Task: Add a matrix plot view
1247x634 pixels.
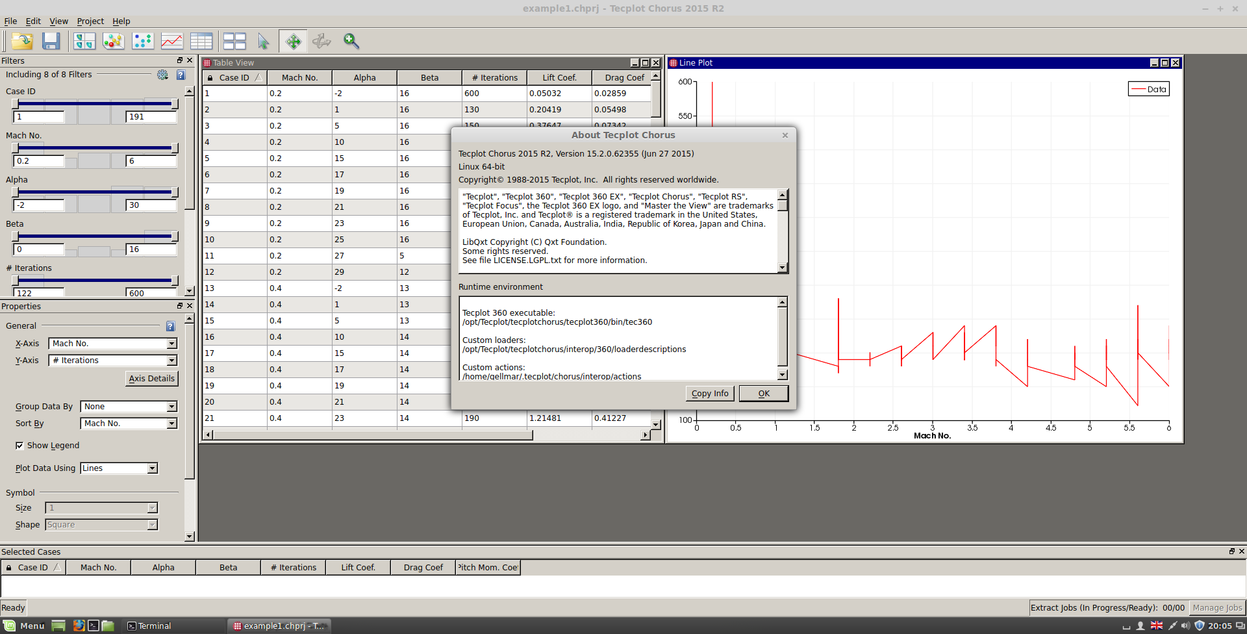Action: (x=84, y=41)
